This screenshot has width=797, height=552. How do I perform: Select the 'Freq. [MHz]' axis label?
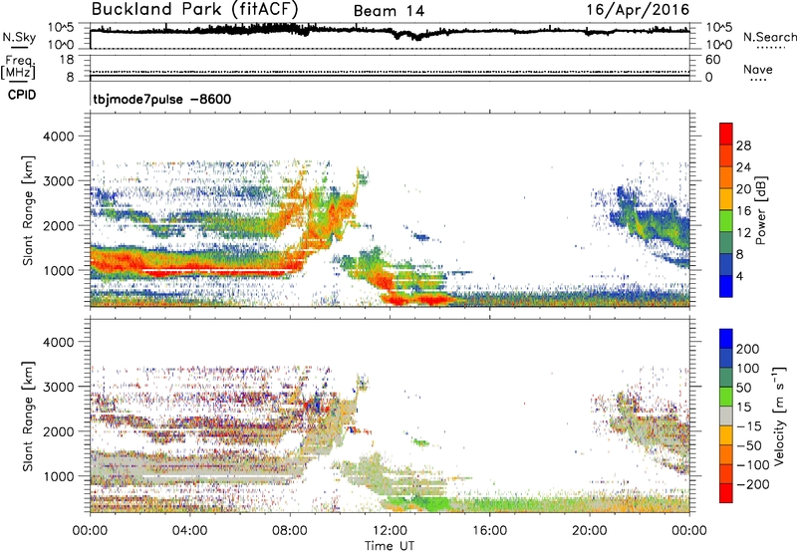tap(18, 67)
